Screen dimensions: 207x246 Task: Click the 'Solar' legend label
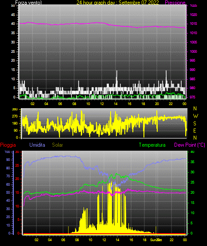[57, 145]
